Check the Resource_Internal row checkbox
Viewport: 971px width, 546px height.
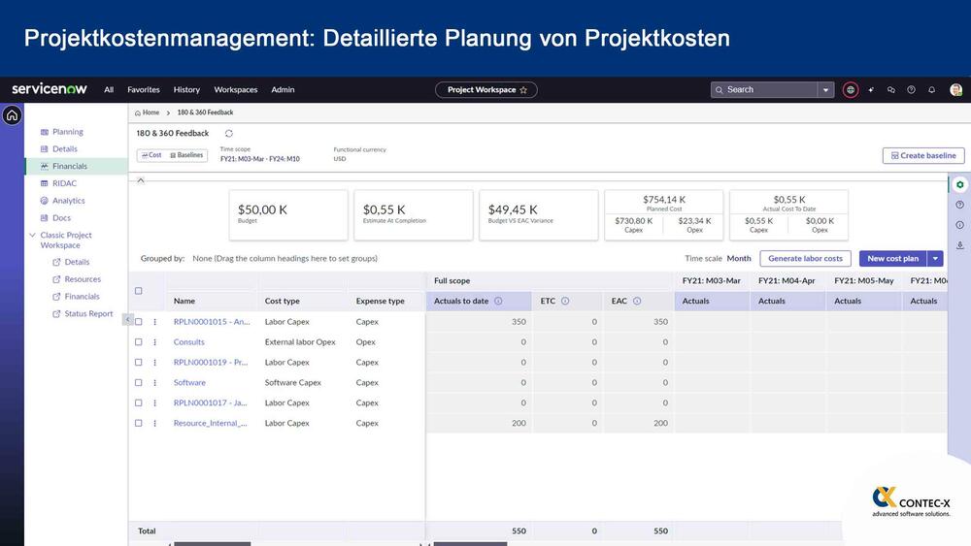(x=139, y=424)
